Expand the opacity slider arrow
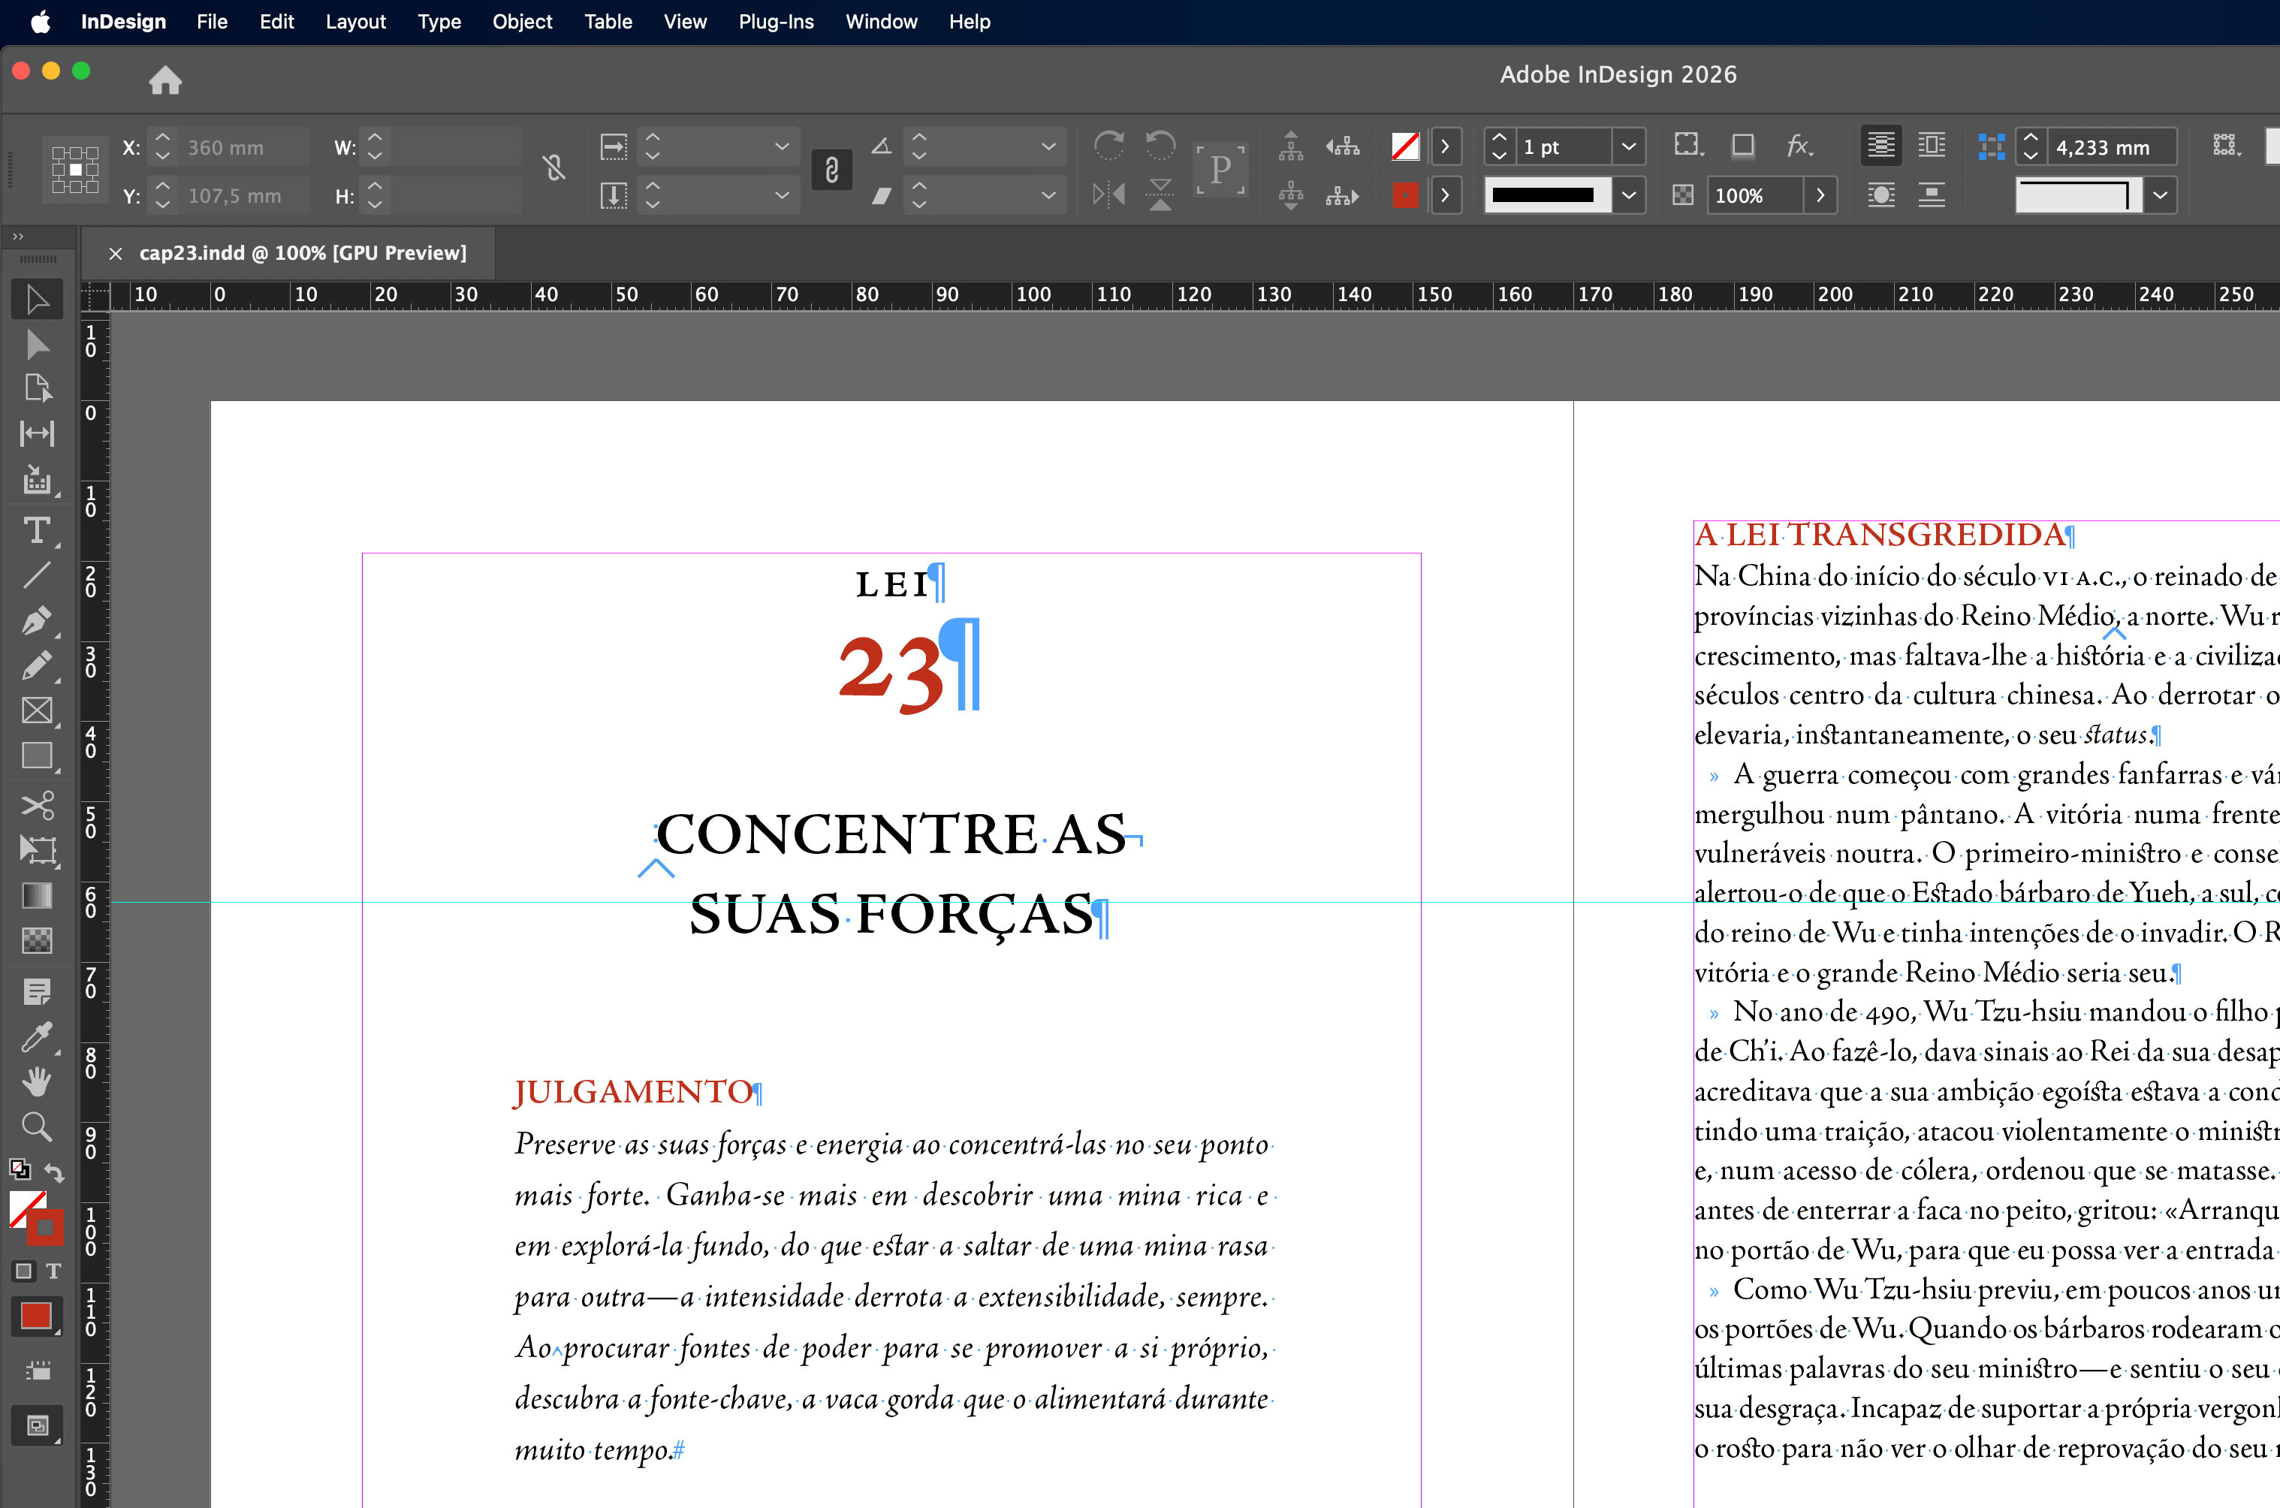 (1820, 195)
